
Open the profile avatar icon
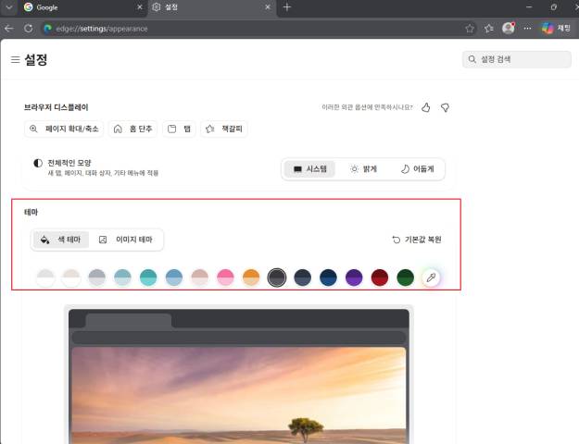[x=509, y=29]
